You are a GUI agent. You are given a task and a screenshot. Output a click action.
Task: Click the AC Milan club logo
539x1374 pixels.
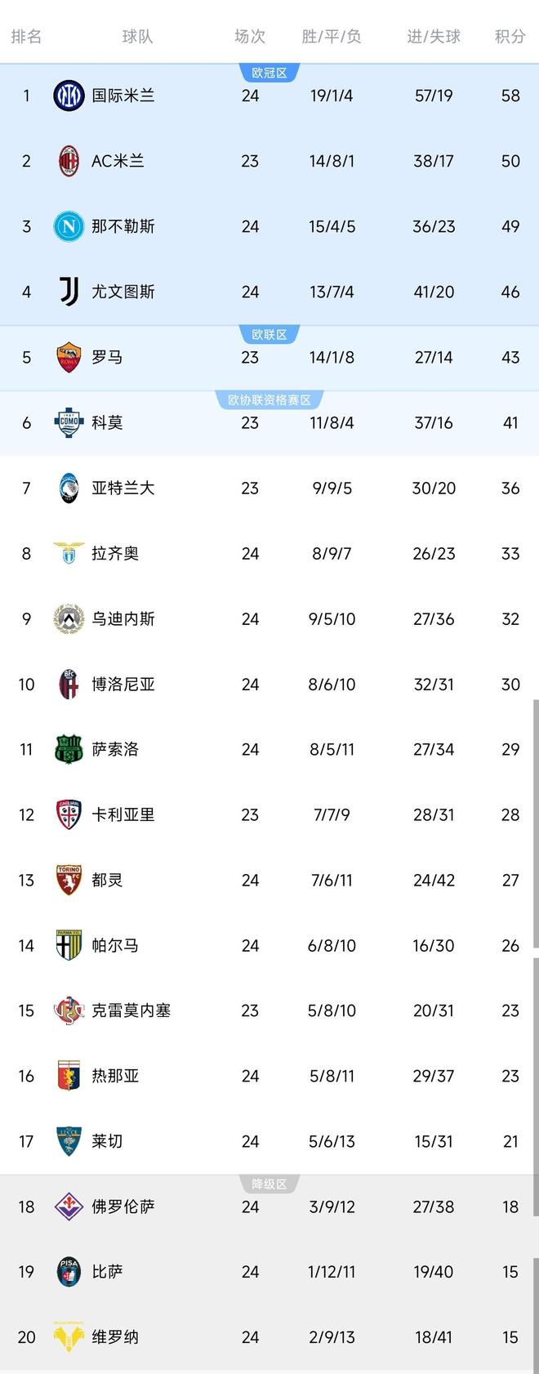click(x=69, y=161)
